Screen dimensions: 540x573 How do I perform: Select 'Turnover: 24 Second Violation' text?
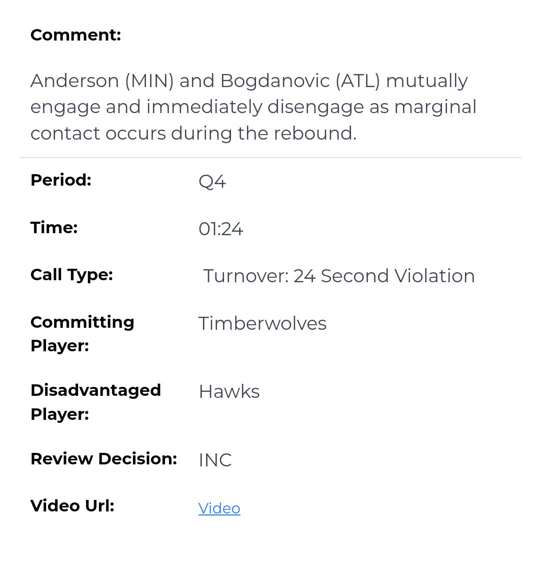pos(338,276)
